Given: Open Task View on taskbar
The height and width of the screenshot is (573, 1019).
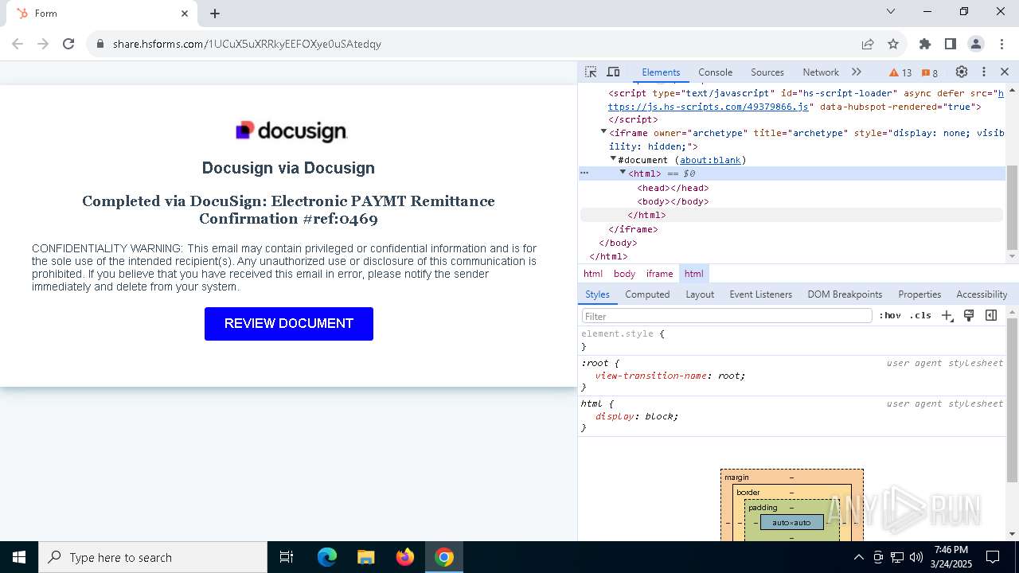Looking at the screenshot, I should [x=287, y=557].
